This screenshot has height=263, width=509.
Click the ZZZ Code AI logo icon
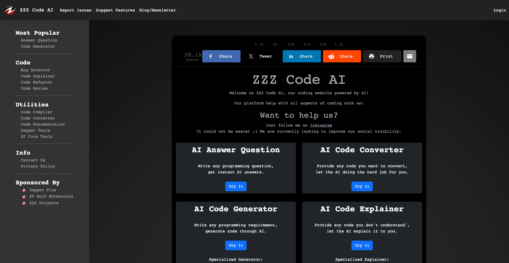click(x=10, y=10)
